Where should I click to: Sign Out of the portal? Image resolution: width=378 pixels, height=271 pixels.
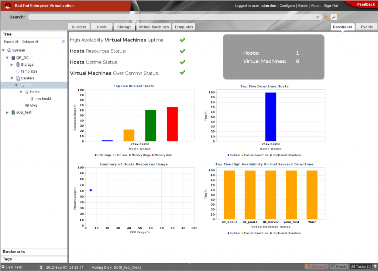point(331,6)
